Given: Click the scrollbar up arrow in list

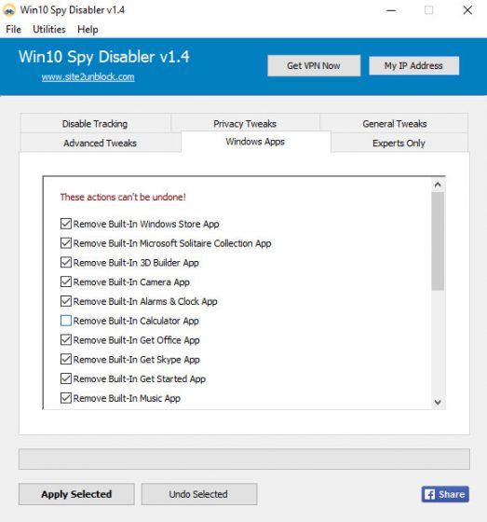Looking at the screenshot, I should click(x=438, y=185).
